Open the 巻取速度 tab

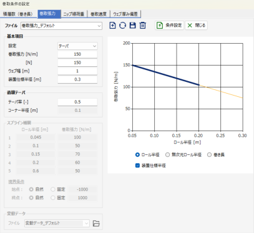click(99, 14)
